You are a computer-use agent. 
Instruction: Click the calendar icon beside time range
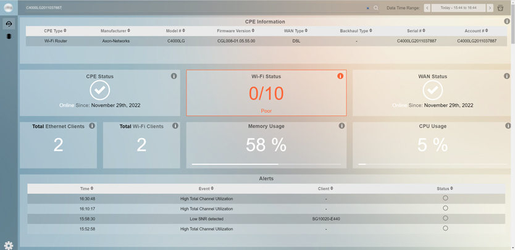pyautogui.click(x=501, y=8)
